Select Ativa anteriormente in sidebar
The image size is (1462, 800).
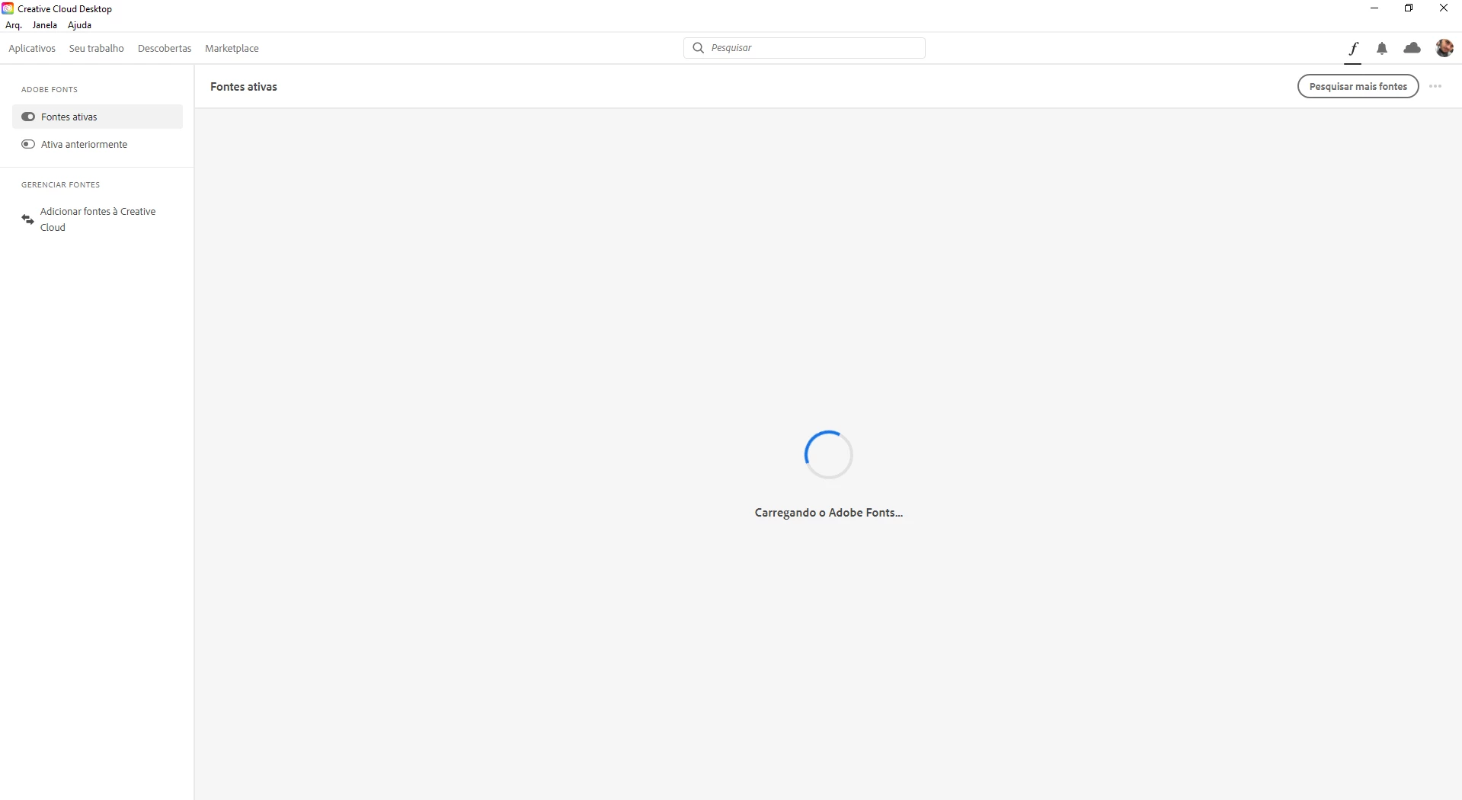pyautogui.click(x=98, y=144)
